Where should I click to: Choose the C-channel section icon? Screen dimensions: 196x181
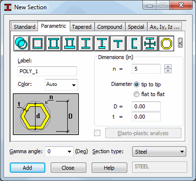coord(134,43)
